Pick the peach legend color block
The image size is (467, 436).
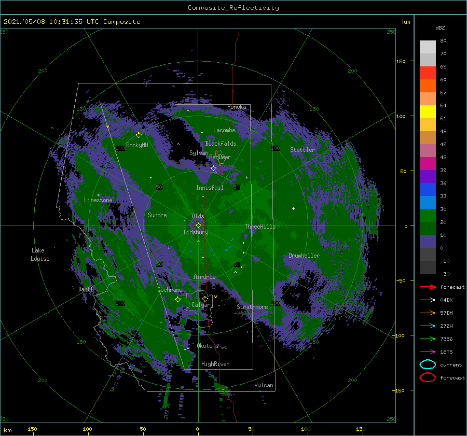[428, 99]
